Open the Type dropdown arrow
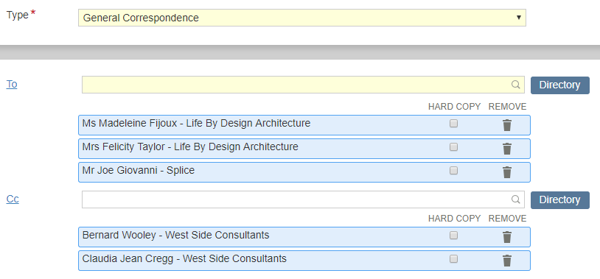The width and height of the screenshot is (600, 279). coord(518,18)
